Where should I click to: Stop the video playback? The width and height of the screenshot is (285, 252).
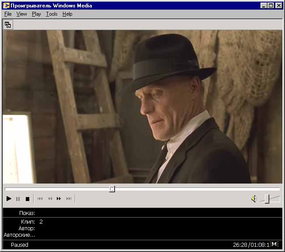27,199
